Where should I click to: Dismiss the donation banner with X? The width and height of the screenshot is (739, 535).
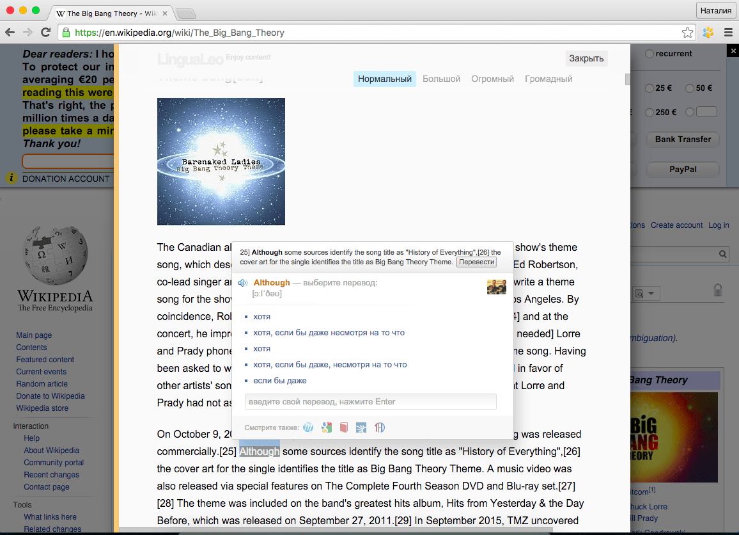(x=733, y=51)
